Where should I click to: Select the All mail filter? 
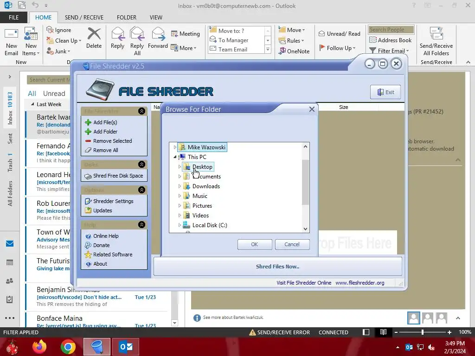click(32, 94)
